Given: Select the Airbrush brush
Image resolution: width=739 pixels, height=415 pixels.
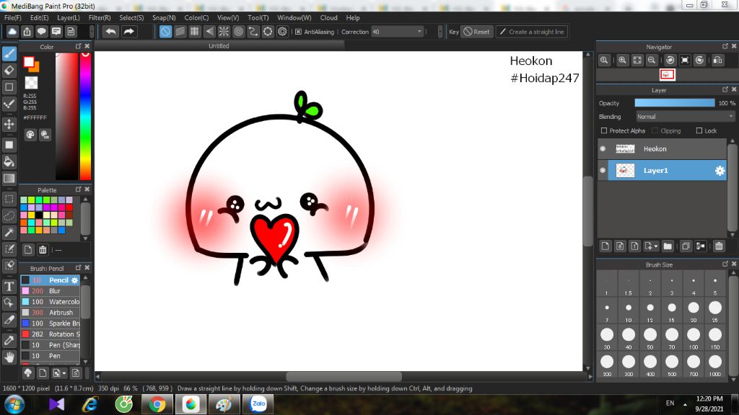Looking at the screenshot, I should click(x=50, y=313).
